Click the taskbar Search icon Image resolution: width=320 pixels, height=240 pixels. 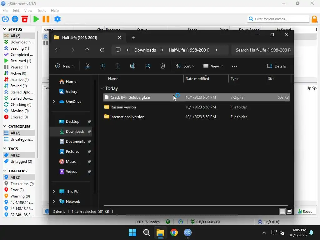146,232
